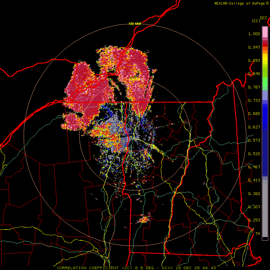Screen dimensions: 270x270
Task: Click the NEXLAB-College of DuPage credit text
Action: pos(239,3)
